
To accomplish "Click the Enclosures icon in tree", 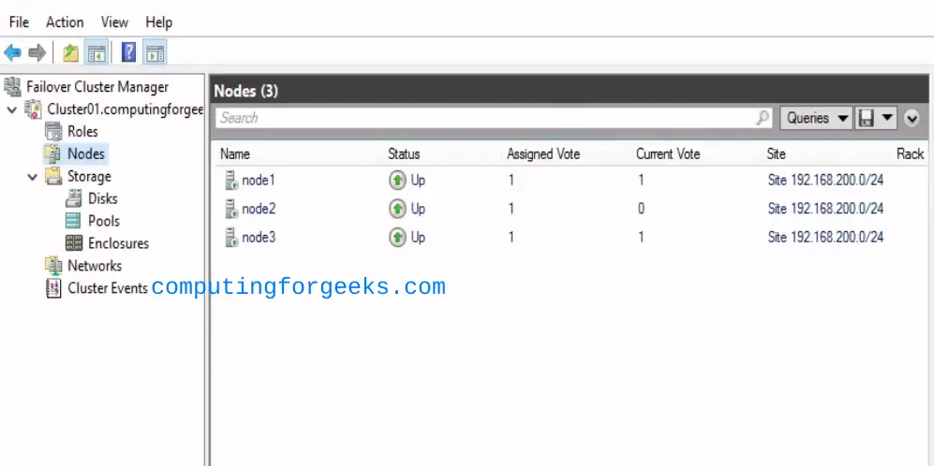I will tap(74, 242).
